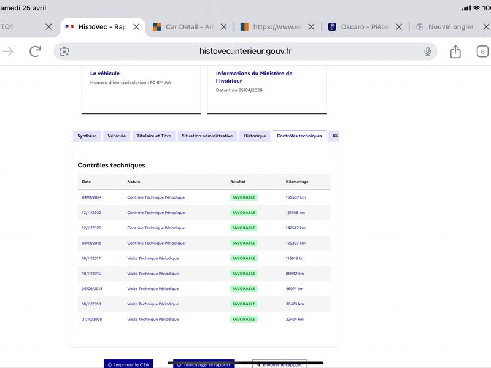The height and width of the screenshot is (368, 491).
Task: Close the HistoVec tab
Action: tap(136, 27)
